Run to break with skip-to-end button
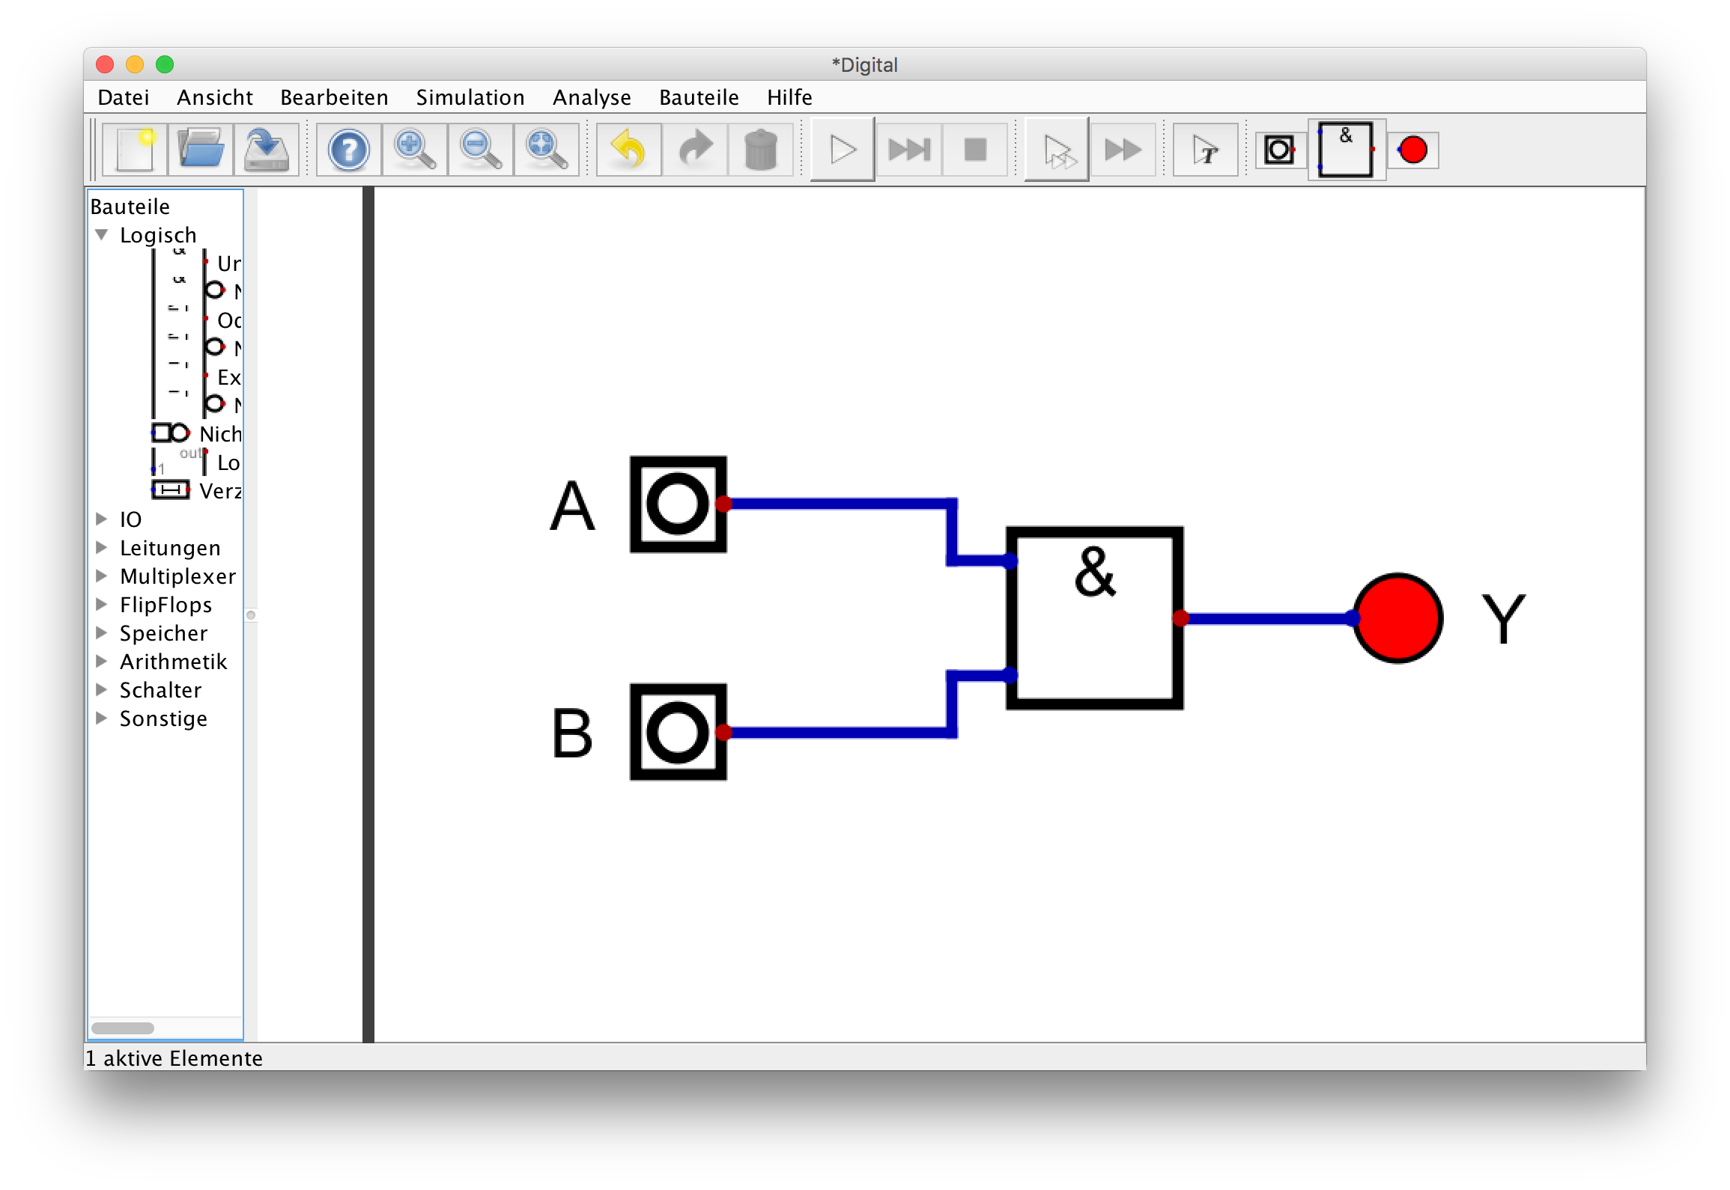Screen dimensions: 1730x1190 click(x=909, y=150)
